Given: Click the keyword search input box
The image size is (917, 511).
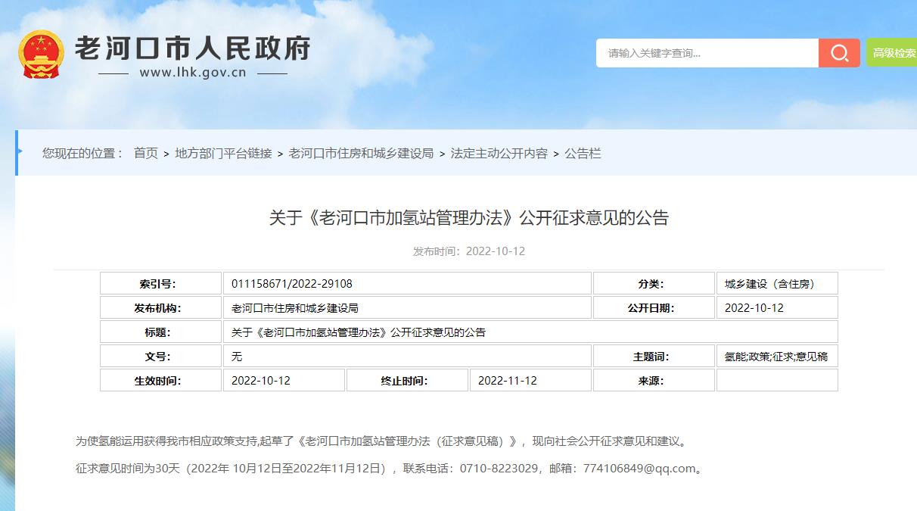Looking at the screenshot, I should [704, 53].
